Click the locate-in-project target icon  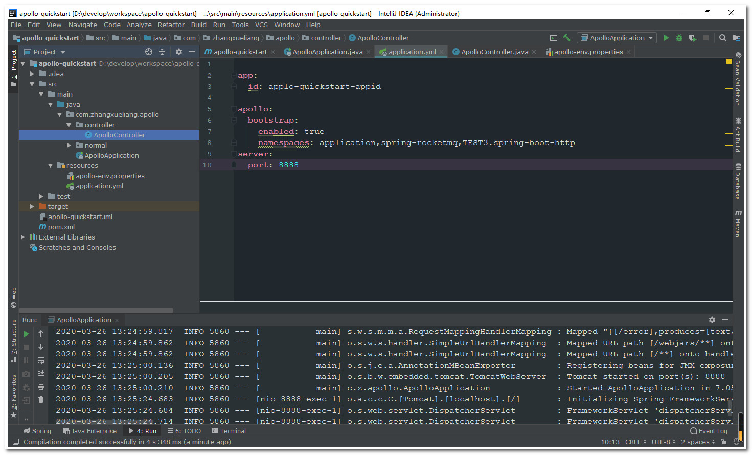coord(149,52)
